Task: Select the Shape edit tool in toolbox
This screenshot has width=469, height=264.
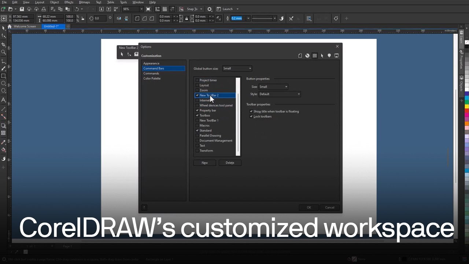Action: 3,36
